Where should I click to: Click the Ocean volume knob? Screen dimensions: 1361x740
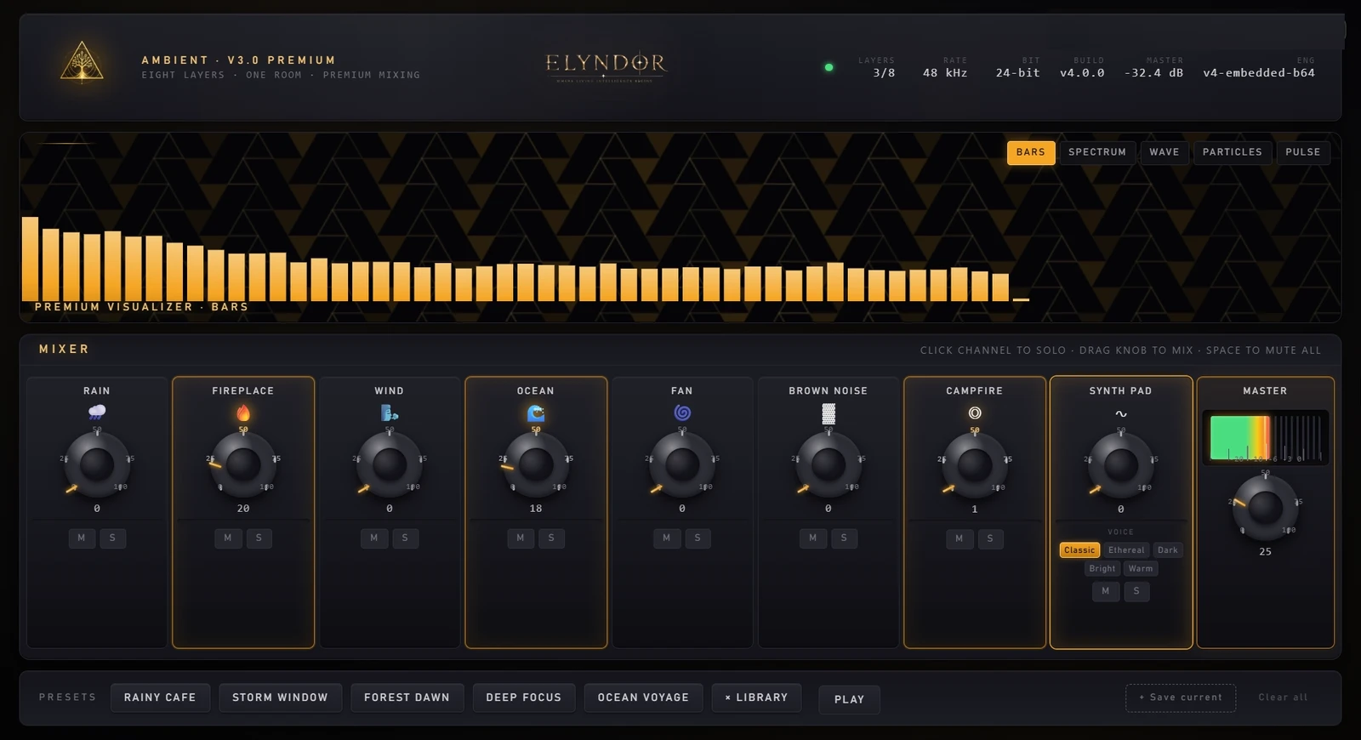tap(536, 464)
